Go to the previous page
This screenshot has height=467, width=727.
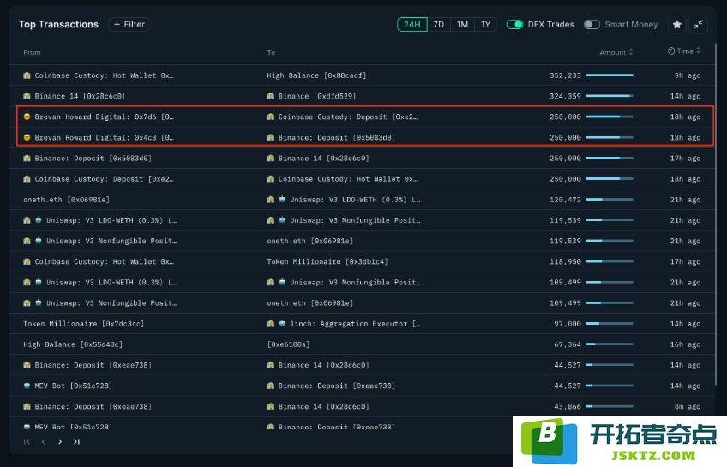44,441
